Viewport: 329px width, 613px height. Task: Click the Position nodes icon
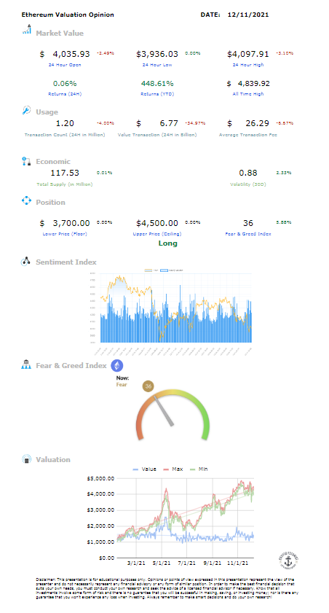26,201
